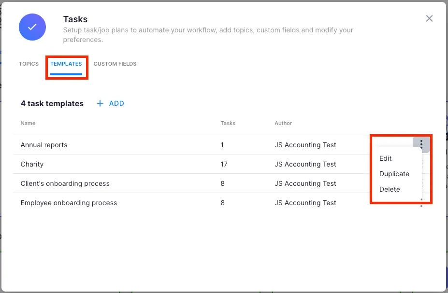Click the + ADD template button

(111, 103)
